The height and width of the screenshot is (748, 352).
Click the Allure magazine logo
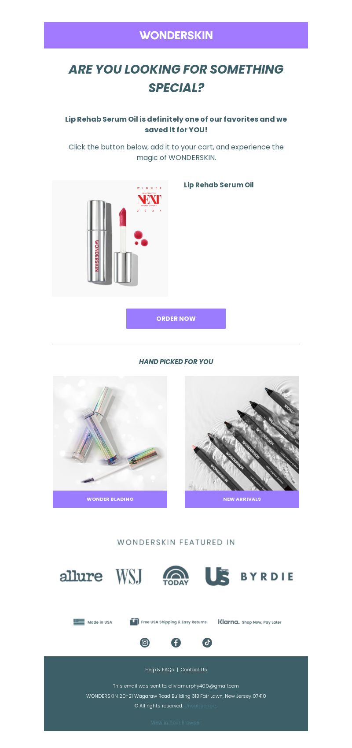click(81, 576)
